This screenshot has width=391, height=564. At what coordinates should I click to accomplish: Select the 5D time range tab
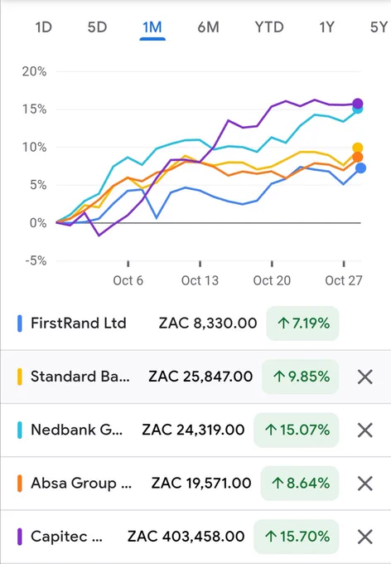[98, 27]
